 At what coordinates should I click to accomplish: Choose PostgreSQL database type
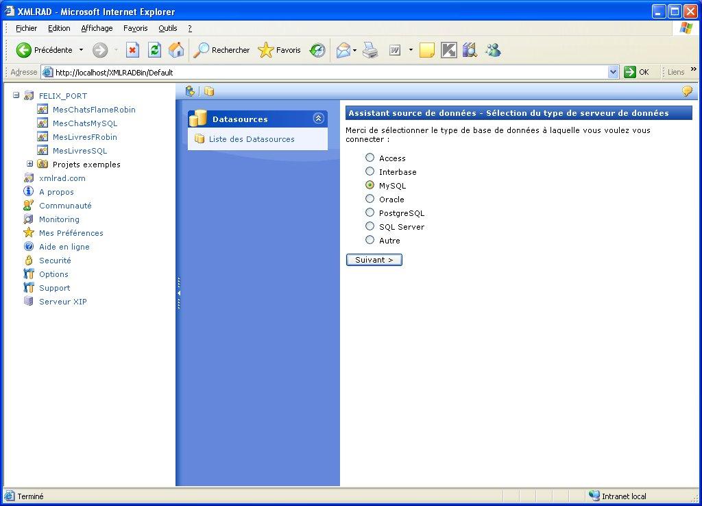click(x=370, y=213)
